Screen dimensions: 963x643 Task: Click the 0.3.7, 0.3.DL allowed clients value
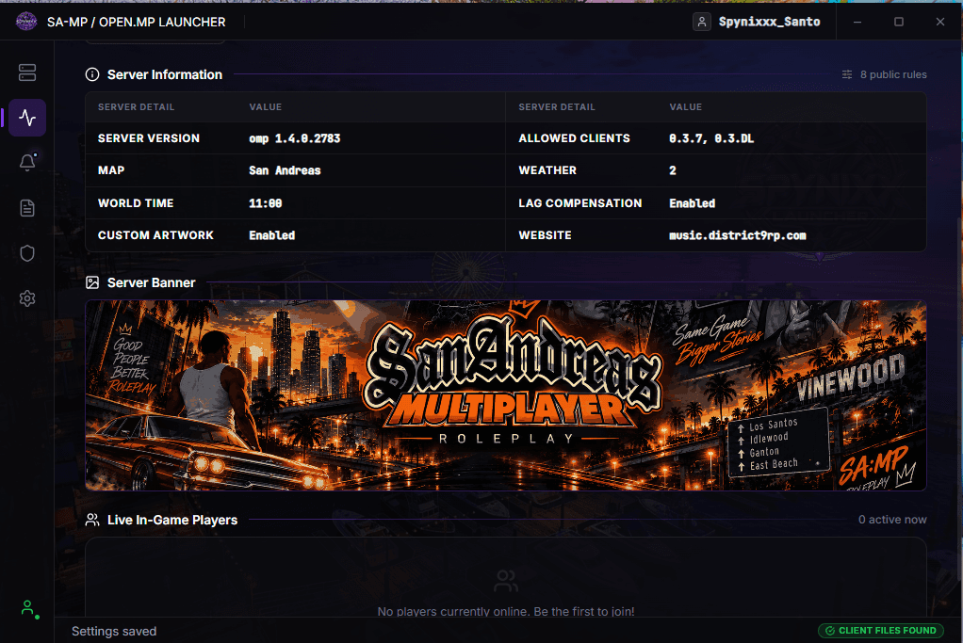(x=711, y=138)
